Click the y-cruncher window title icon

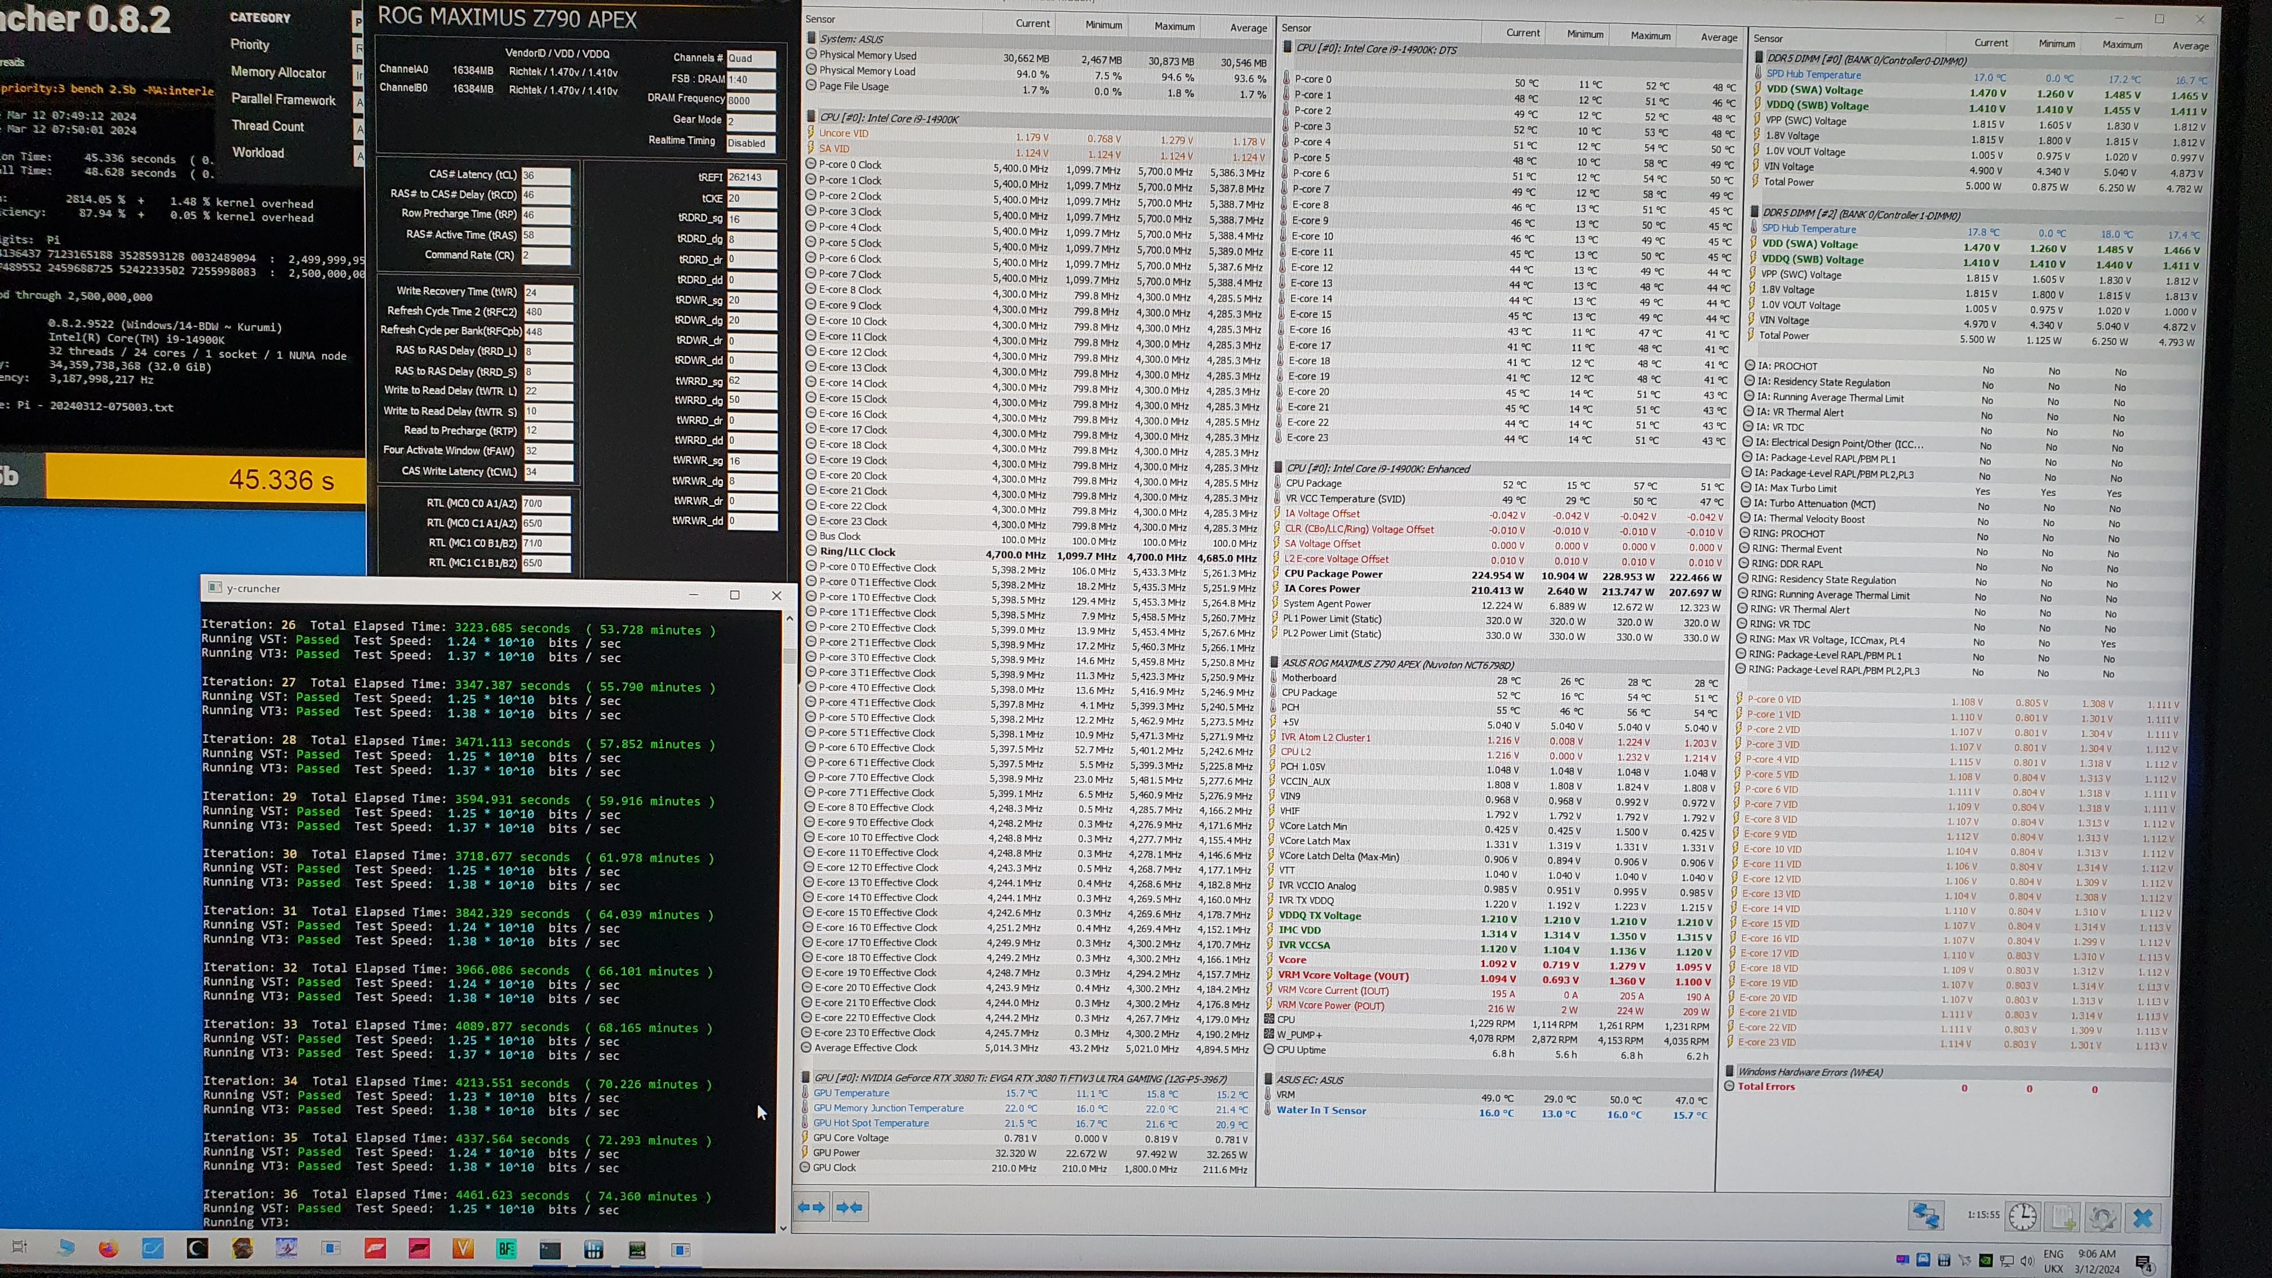[x=214, y=587]
